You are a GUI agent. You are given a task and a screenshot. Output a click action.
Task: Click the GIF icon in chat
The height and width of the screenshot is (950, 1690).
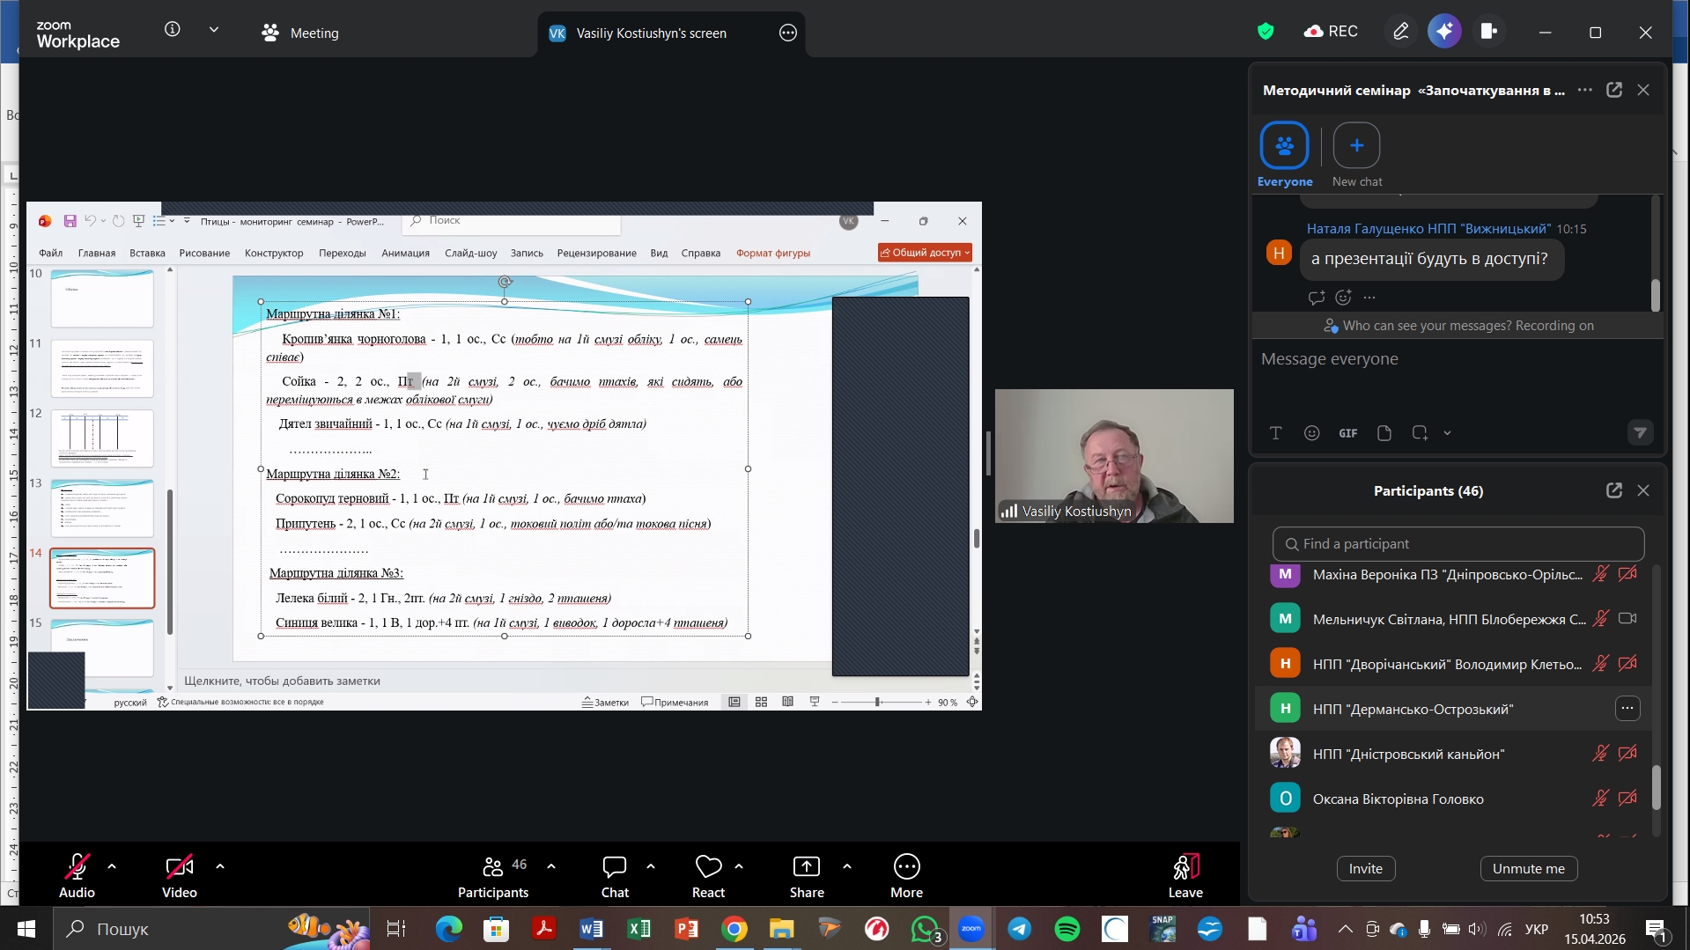(1347, 433)
